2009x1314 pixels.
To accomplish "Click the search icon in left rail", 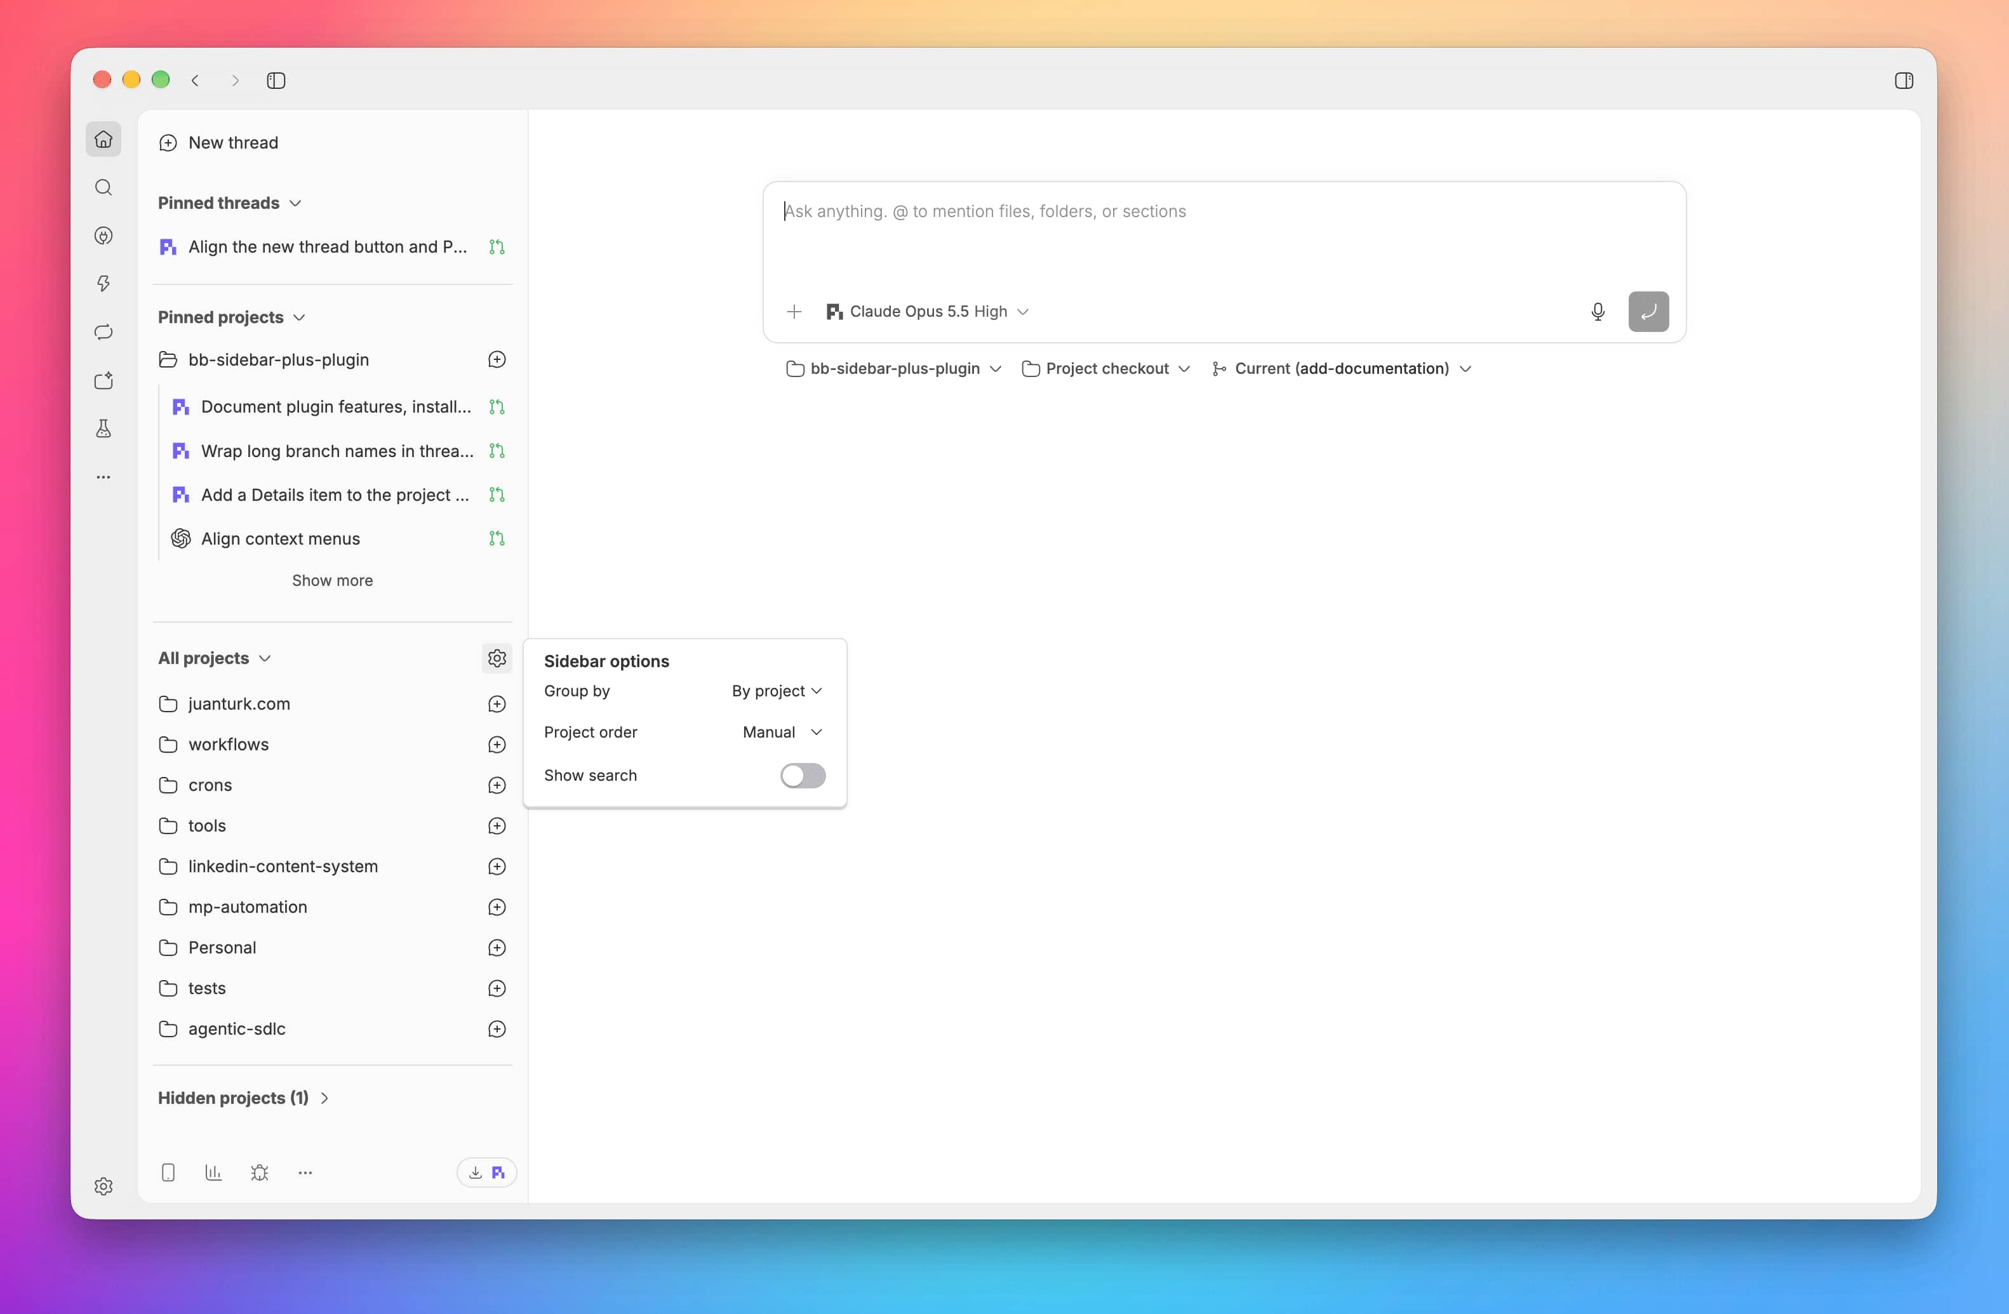I will coord(103,187).
